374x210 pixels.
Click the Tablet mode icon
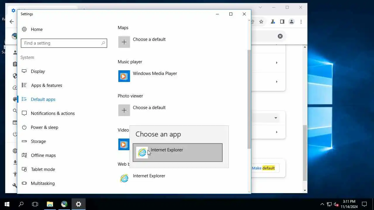[x=24, y=169]
